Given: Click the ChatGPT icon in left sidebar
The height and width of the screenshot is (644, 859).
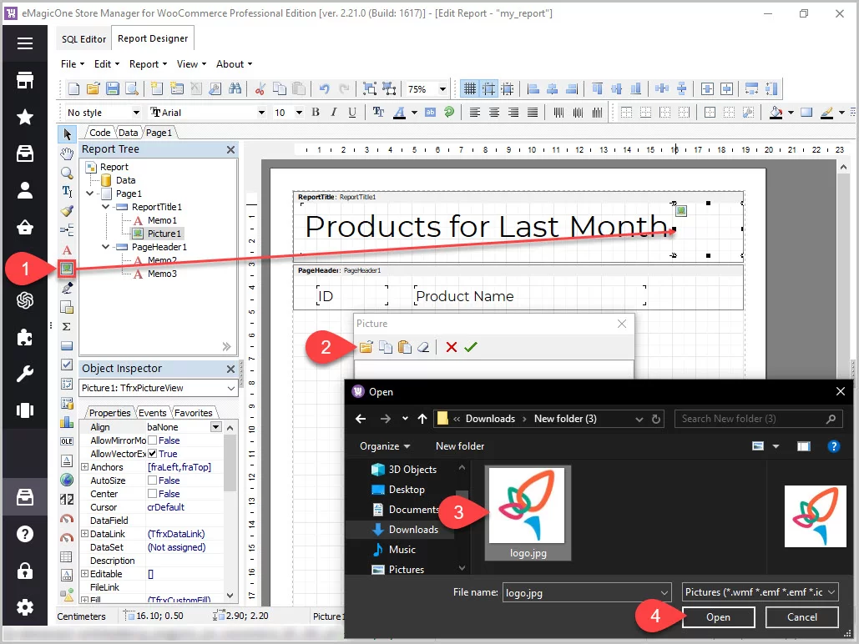Looking at the screenshot, I should click(x=25, y=300).
